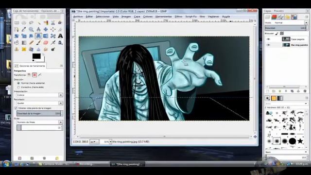311x175 pixels.
Task: Select the Scissors Select tool
Action: 53,23
